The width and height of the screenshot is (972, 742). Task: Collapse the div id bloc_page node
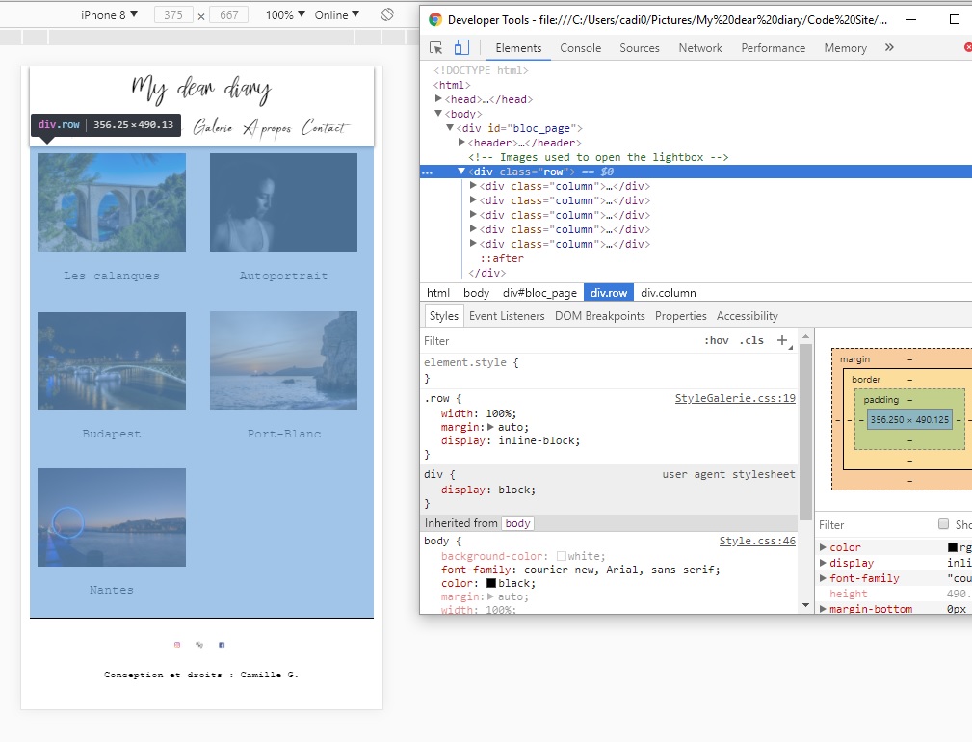[x=450, y=128]
